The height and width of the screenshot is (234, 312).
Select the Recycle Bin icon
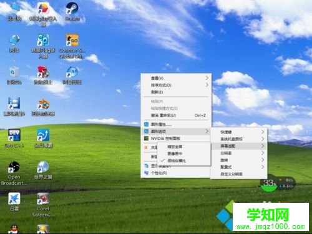tap(14, 76)
